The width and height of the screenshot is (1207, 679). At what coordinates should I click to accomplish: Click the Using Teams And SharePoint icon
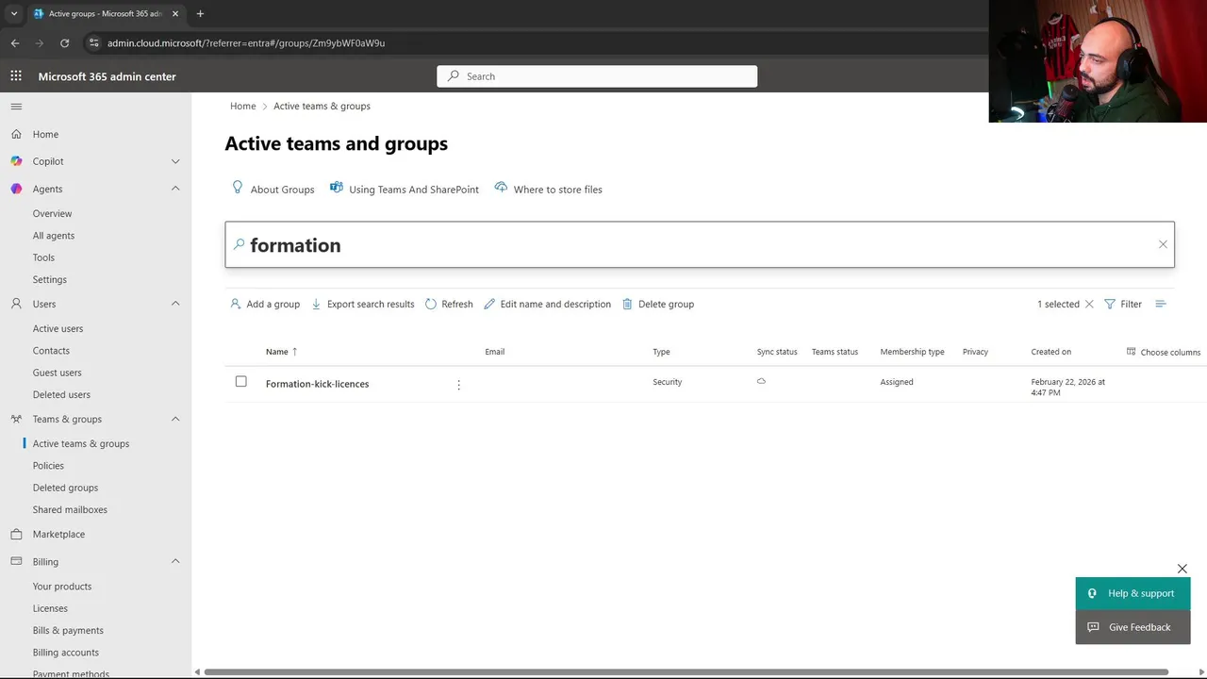(336, 188)
